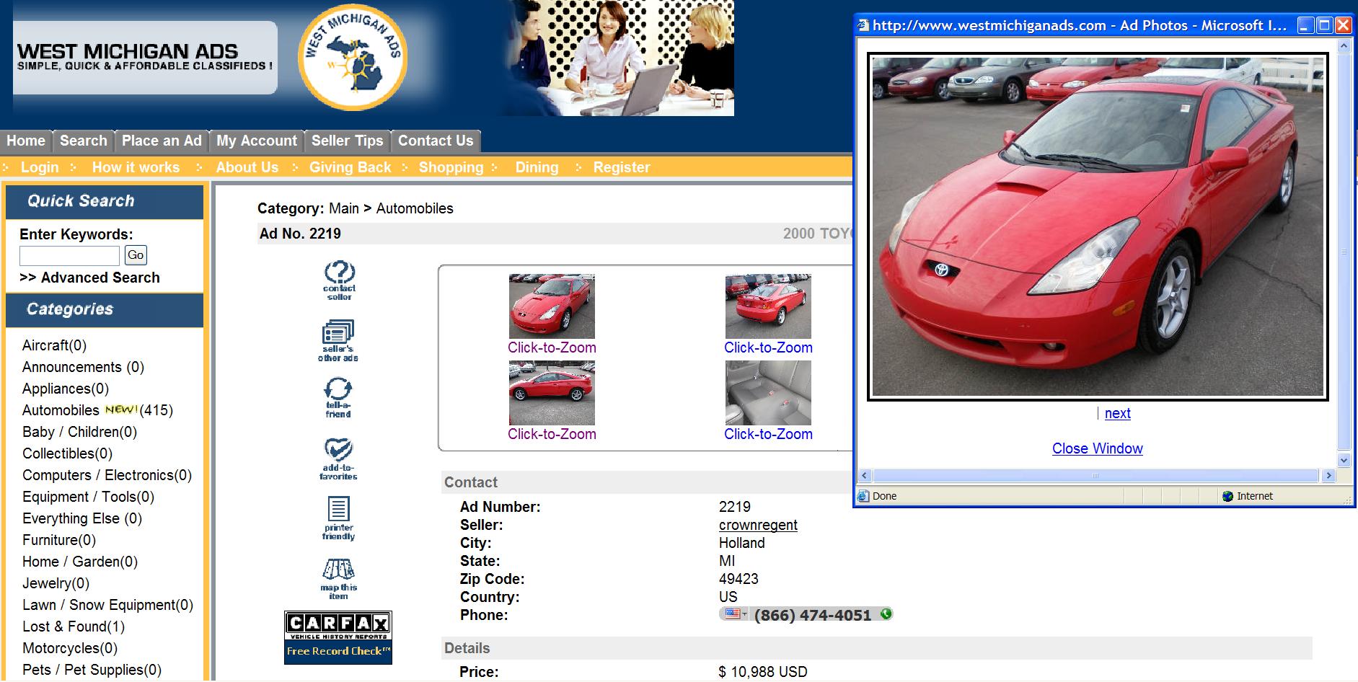The image size is (1358, 682).
Task: Select the Baby / Children category
Action: (x=79, y=432)
